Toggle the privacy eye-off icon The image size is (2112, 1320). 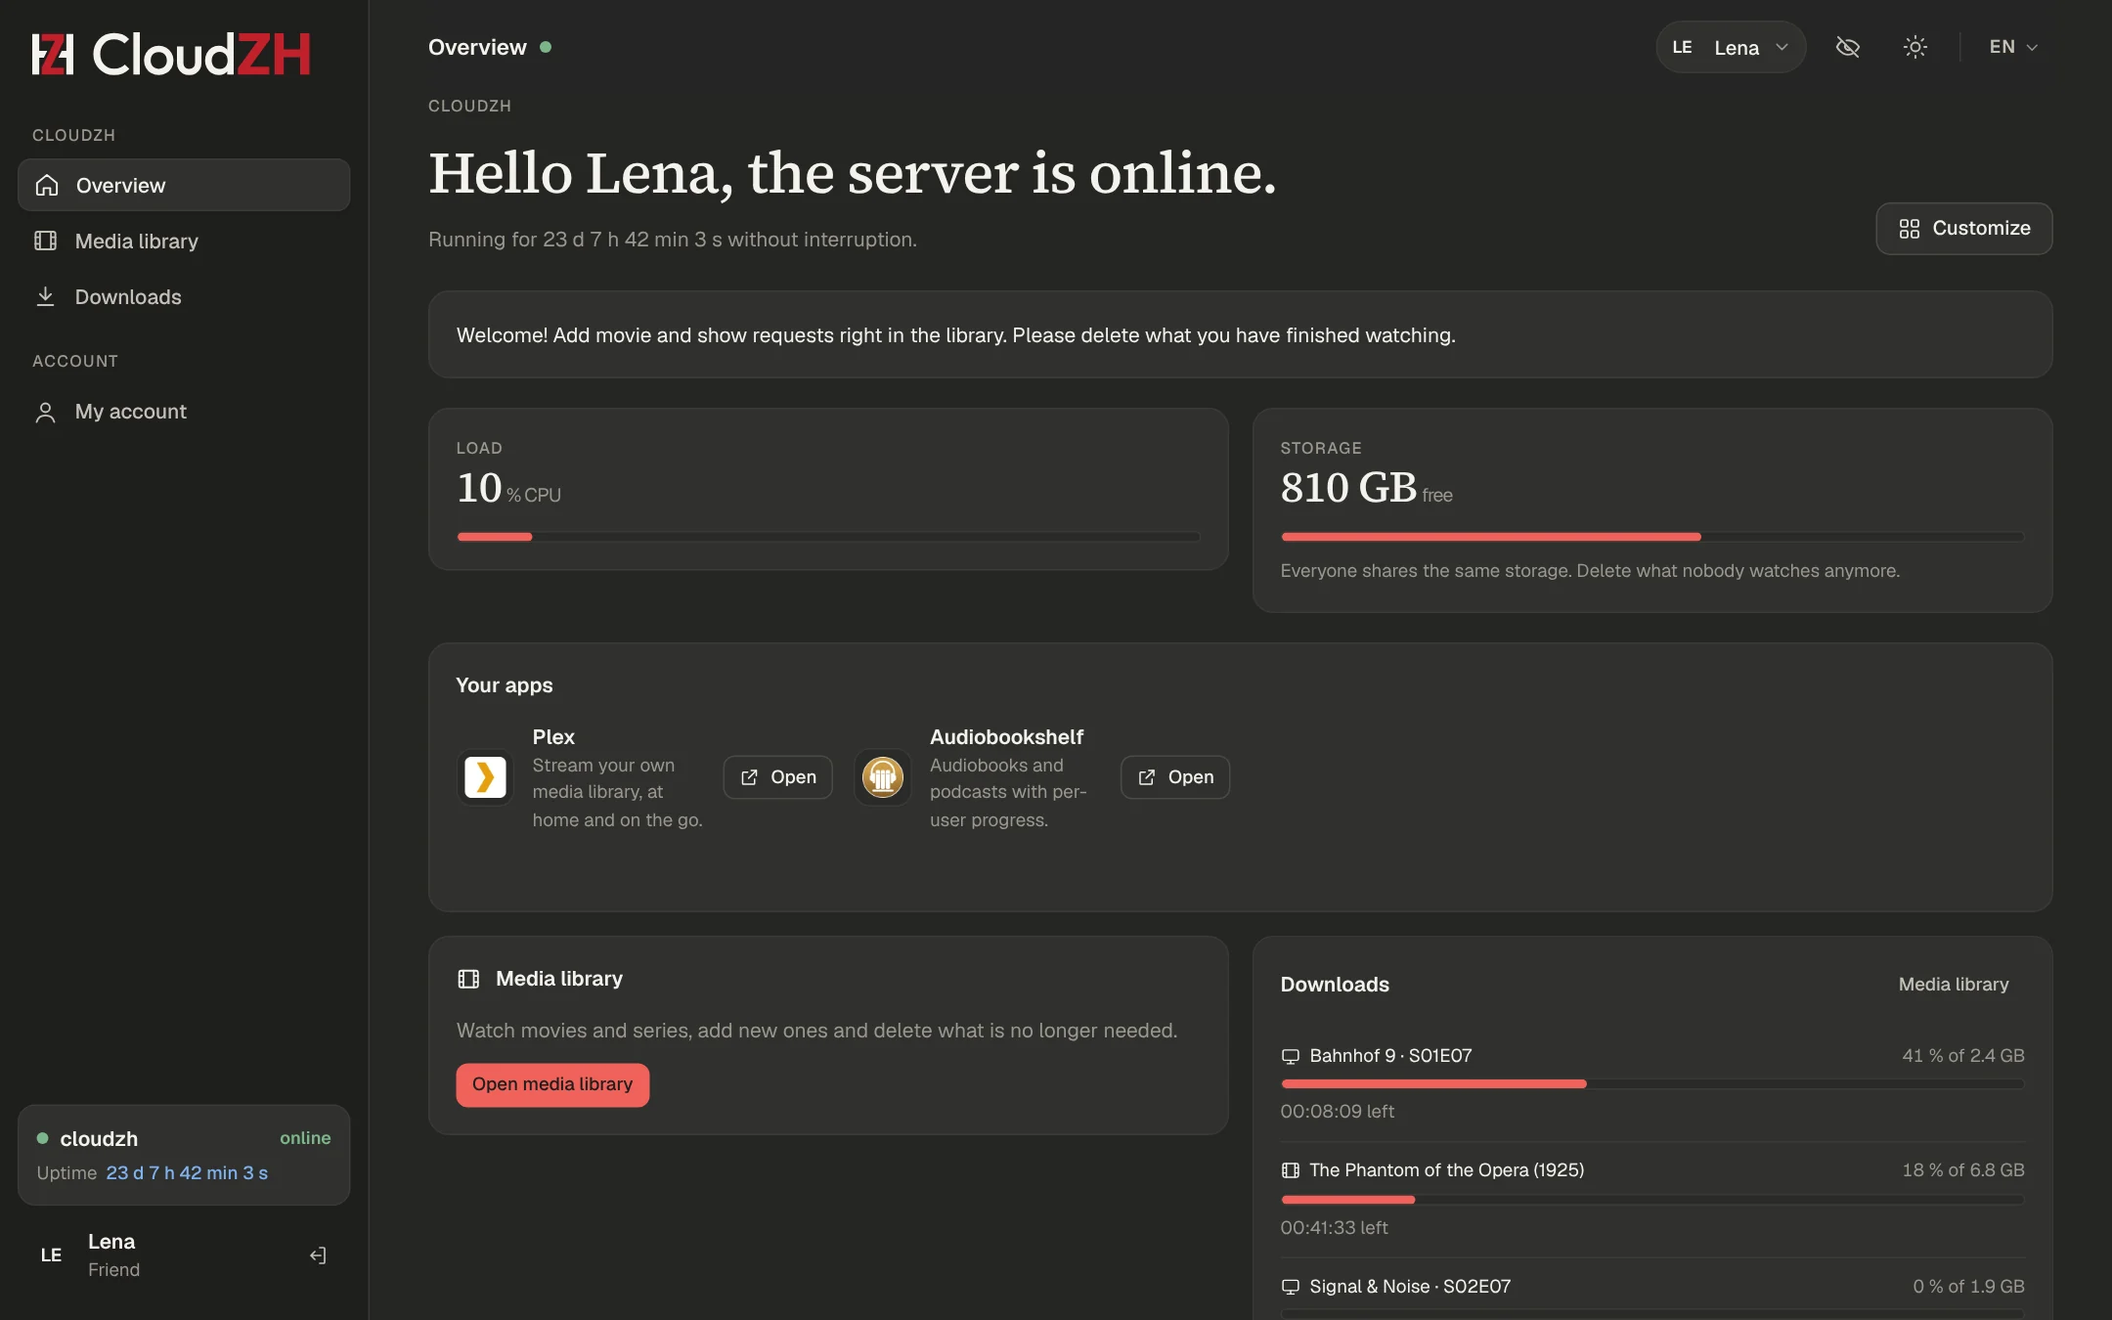(x=1847, y=47)
